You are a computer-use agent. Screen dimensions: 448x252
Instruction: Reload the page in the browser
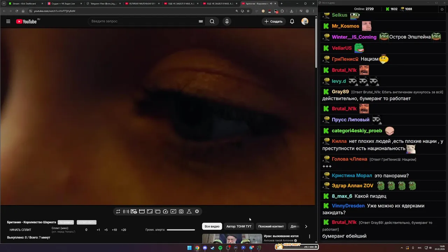tap(16, 11)
